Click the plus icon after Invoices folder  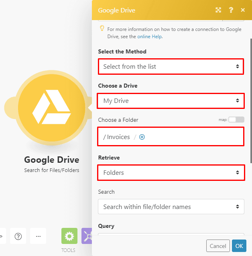tap(142, 137)
